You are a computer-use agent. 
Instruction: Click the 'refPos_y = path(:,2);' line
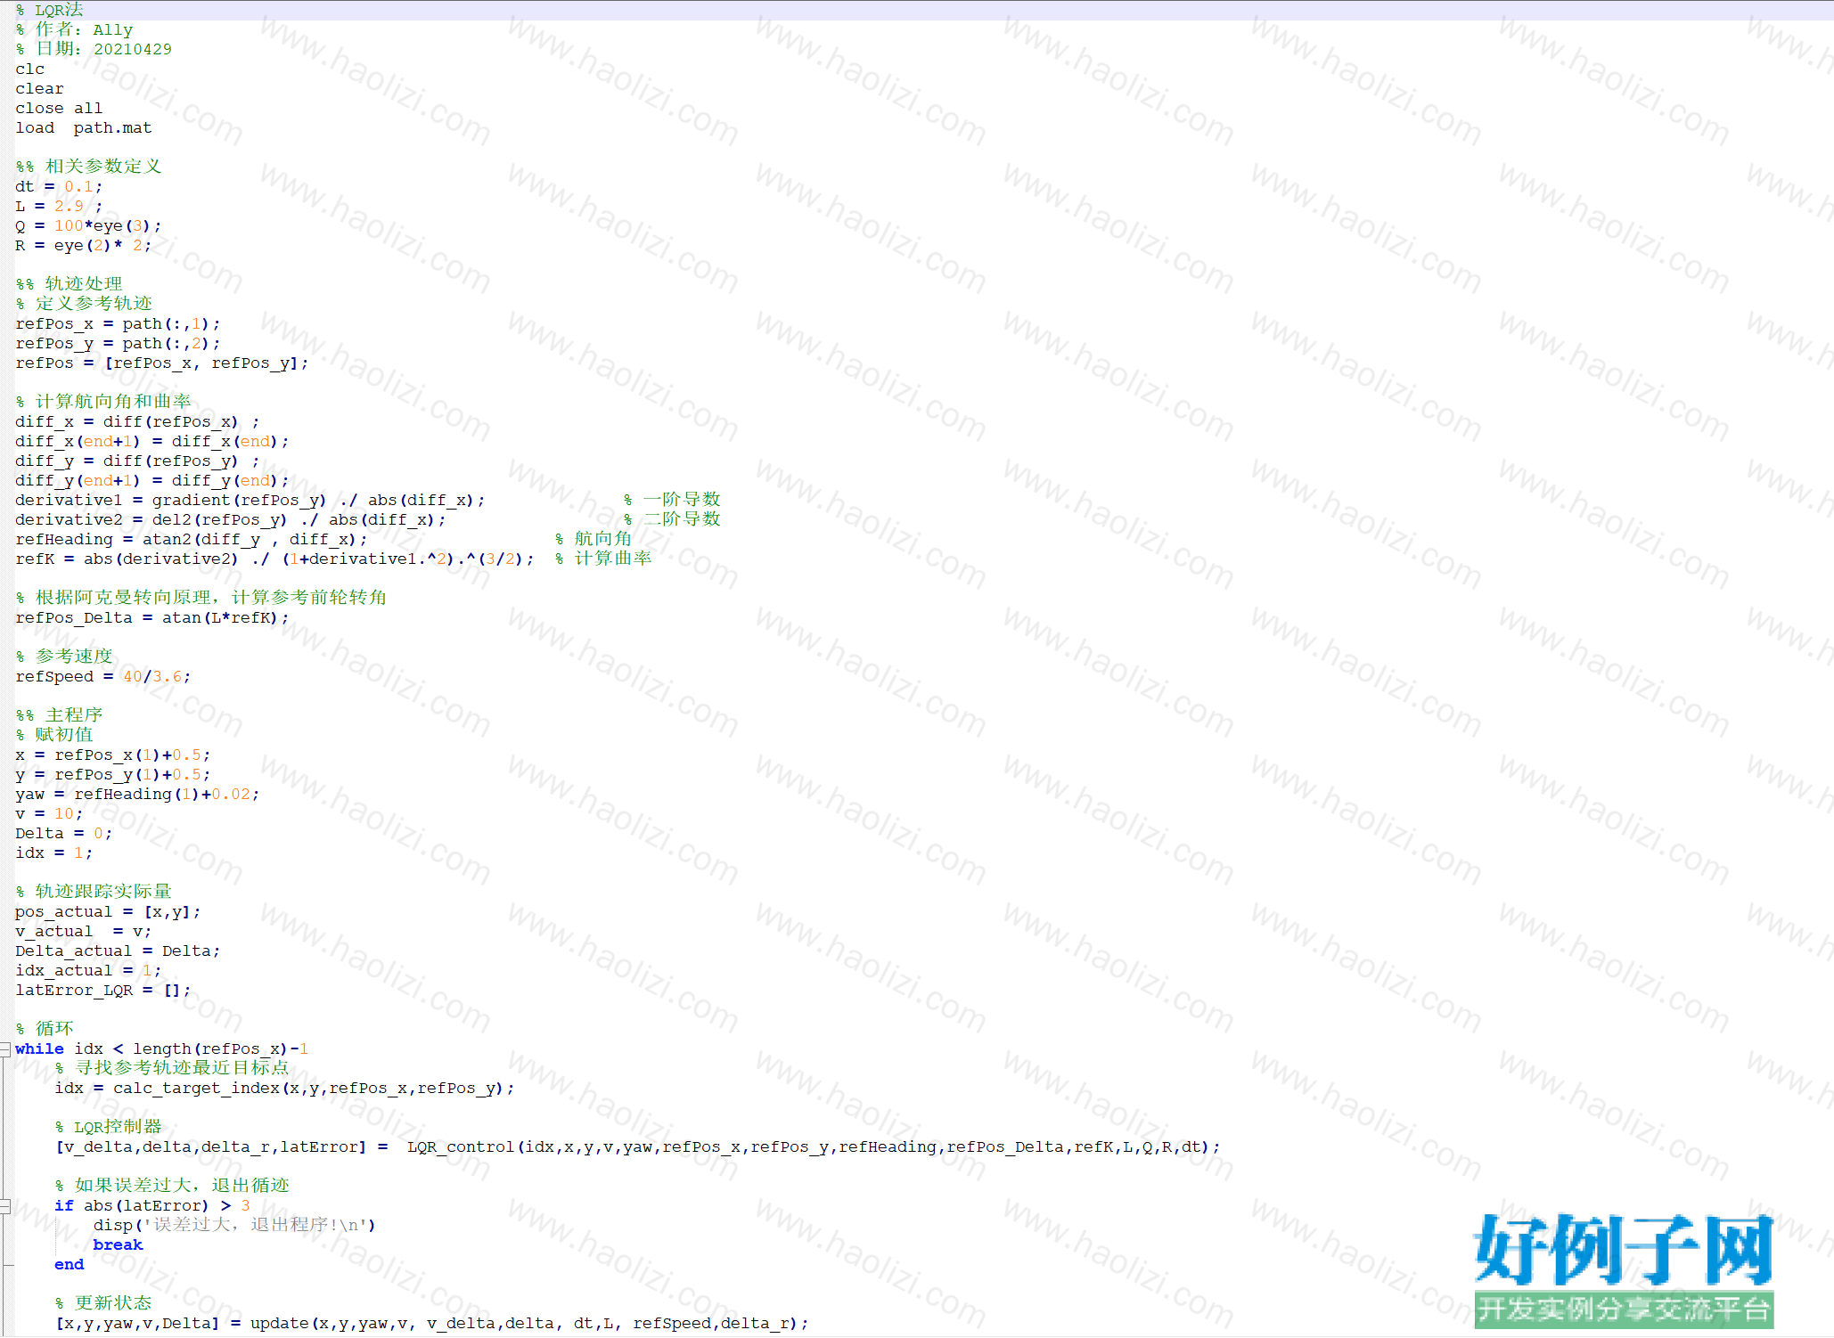[x=119, y=344]
